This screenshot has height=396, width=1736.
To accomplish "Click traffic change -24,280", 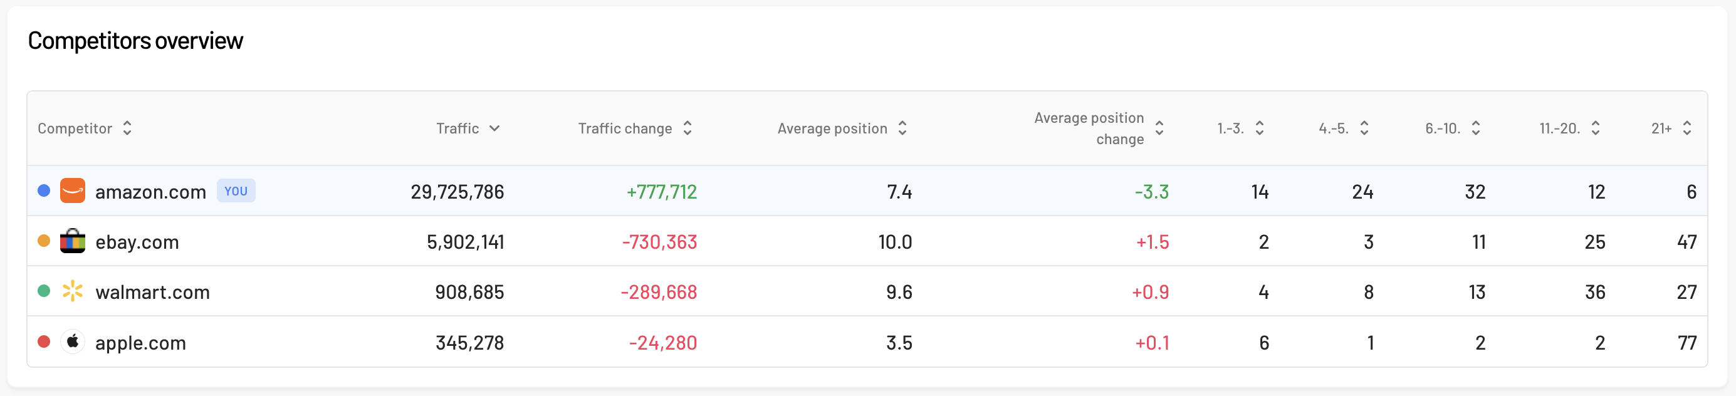I will point(663,343).
